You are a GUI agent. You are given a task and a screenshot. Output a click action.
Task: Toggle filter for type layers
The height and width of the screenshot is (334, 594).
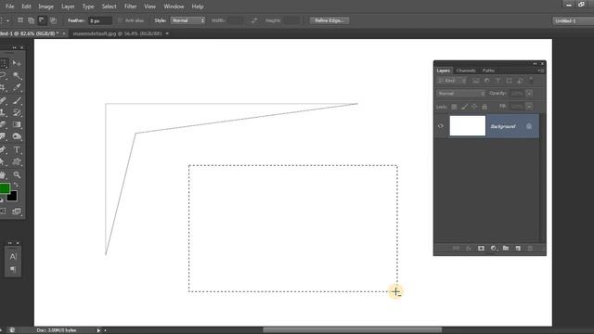click(497, 81)
